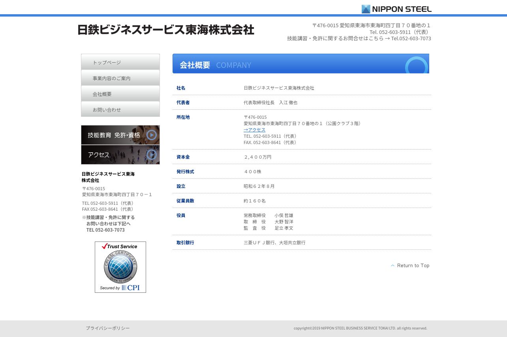Click the employee count 約160名

click(255, 201)
